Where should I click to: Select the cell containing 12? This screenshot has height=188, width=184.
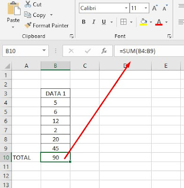pos(55,121)
